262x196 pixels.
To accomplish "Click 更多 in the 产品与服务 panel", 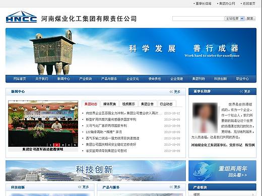I will pos(175,187).
